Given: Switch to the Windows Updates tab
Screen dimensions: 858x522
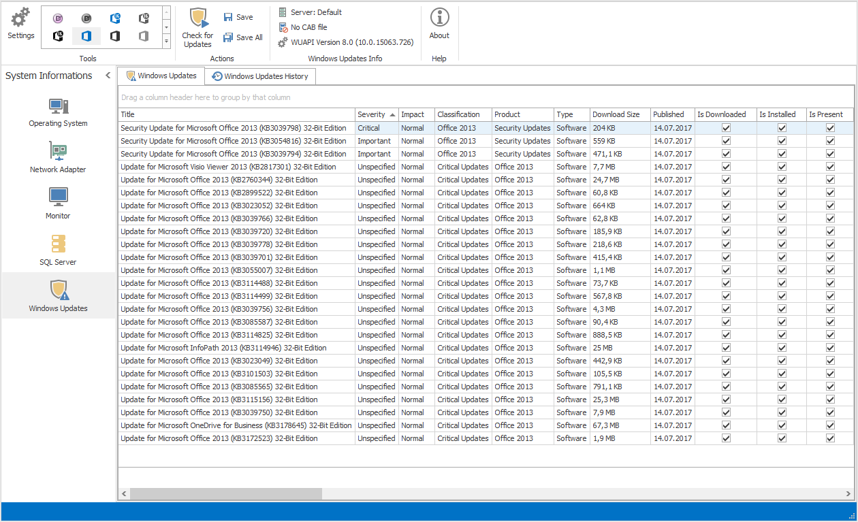Looking at the screenshot, I should pos(161,76).
